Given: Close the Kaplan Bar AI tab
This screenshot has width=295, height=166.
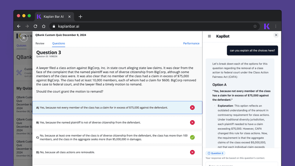Looking at the screenshot, I should click(69, 17).
